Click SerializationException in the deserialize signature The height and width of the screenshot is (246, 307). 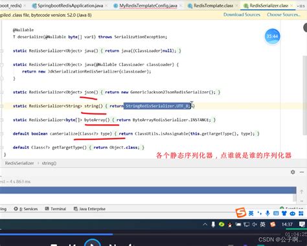click(x=140, y=37)
